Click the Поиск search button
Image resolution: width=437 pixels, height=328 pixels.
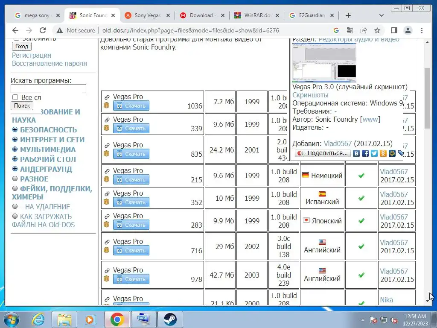22,106
